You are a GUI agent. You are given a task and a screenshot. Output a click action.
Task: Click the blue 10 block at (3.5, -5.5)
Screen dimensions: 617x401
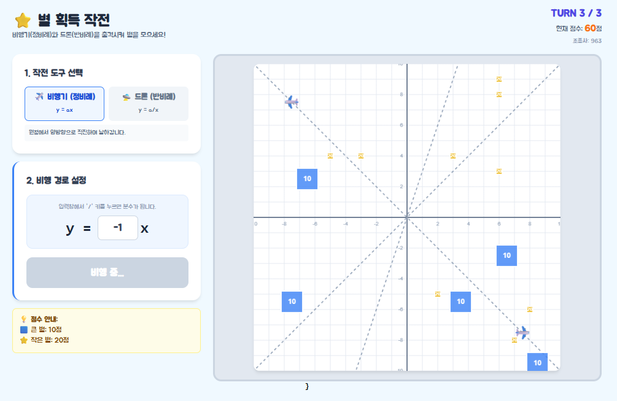point(461,302)
